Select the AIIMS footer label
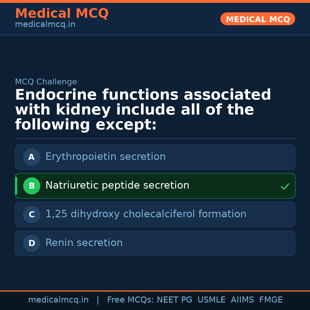 coord(242,300)
